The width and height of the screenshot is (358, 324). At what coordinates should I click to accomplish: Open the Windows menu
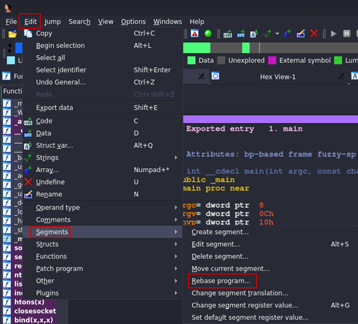point(167,22)
